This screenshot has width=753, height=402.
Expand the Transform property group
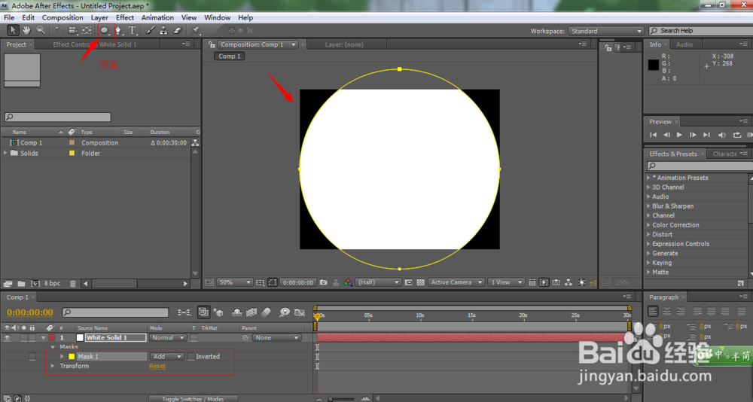(x=53, y=366)
